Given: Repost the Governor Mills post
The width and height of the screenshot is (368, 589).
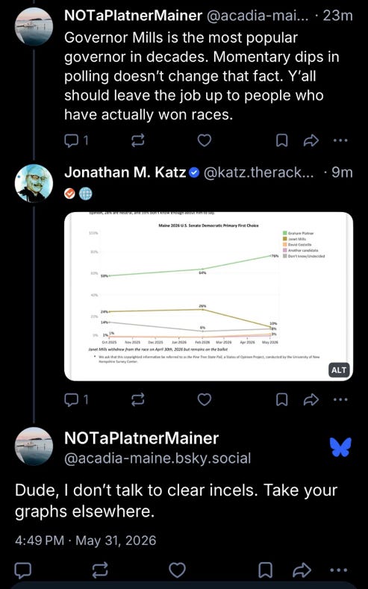Looking at the screenshot, I should [138, 140].
